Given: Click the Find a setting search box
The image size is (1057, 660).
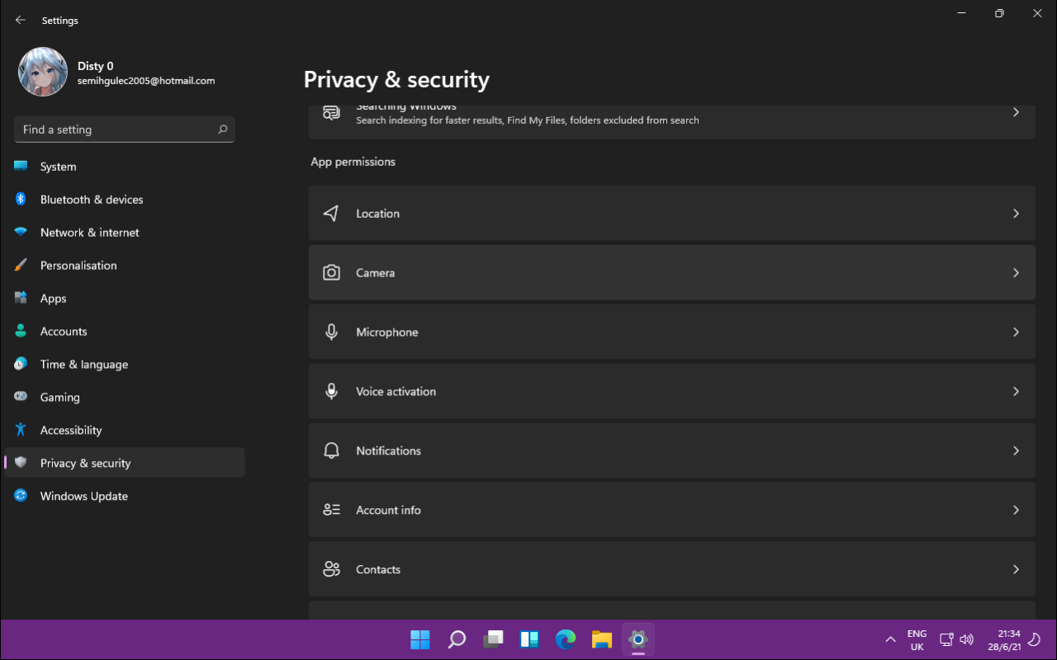Looking at the screenshot, I should 125,130.
